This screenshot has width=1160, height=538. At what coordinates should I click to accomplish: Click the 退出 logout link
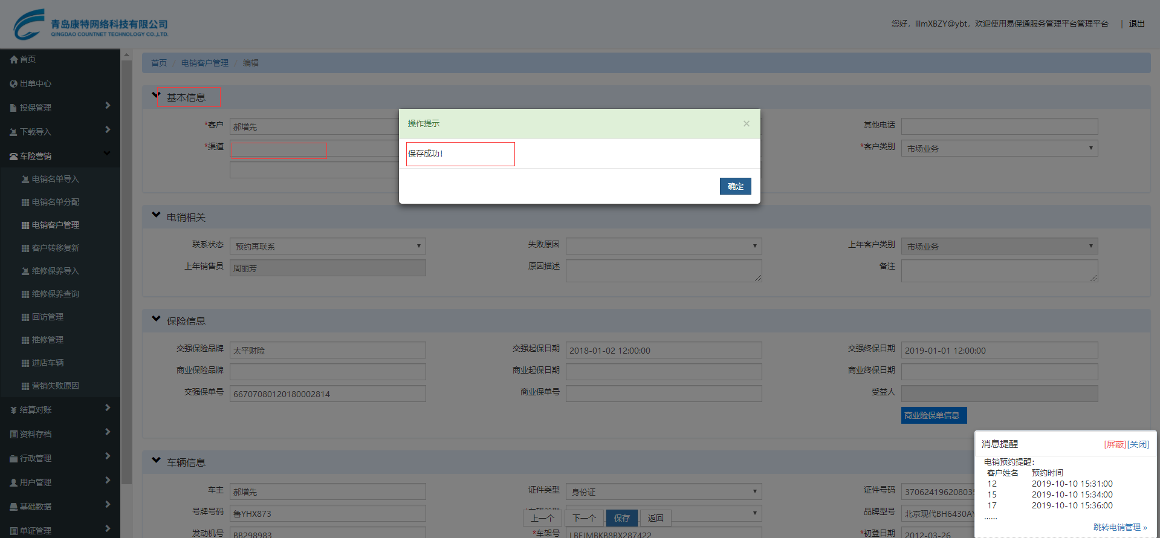click(x=1136, y=24)
